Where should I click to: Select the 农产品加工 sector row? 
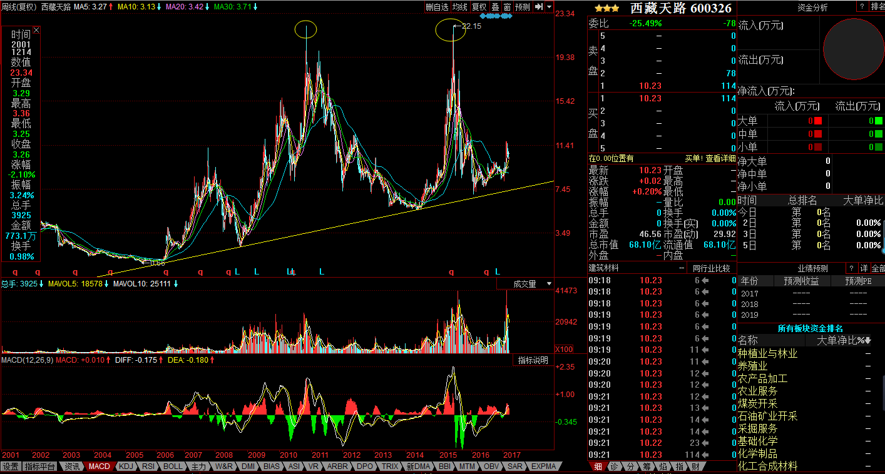point(811,379)
